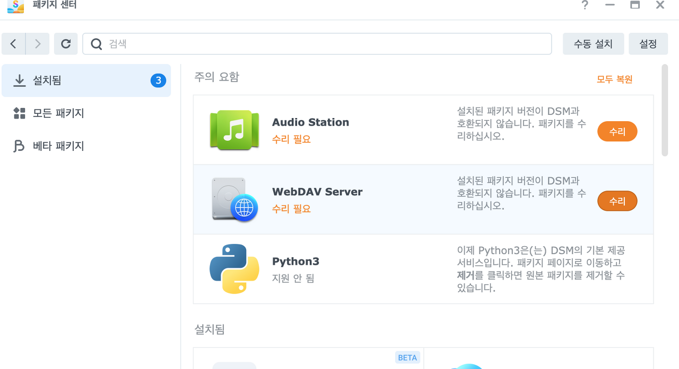Click the Audio Station package name
Image resolution: width=679 pixels, height=369 pixels.
310,122
